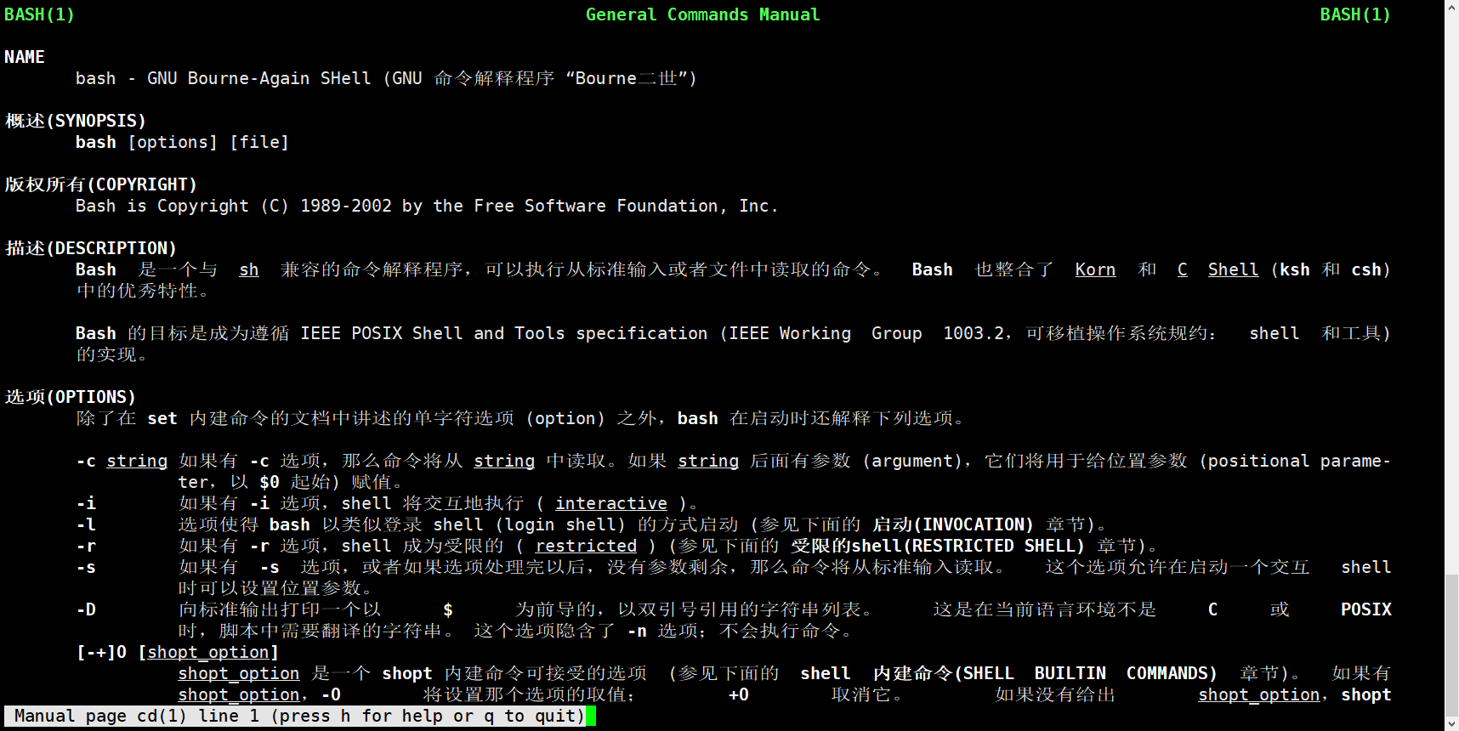Click the bold "+O" text
1459x731 pixels.
[739, 694]
